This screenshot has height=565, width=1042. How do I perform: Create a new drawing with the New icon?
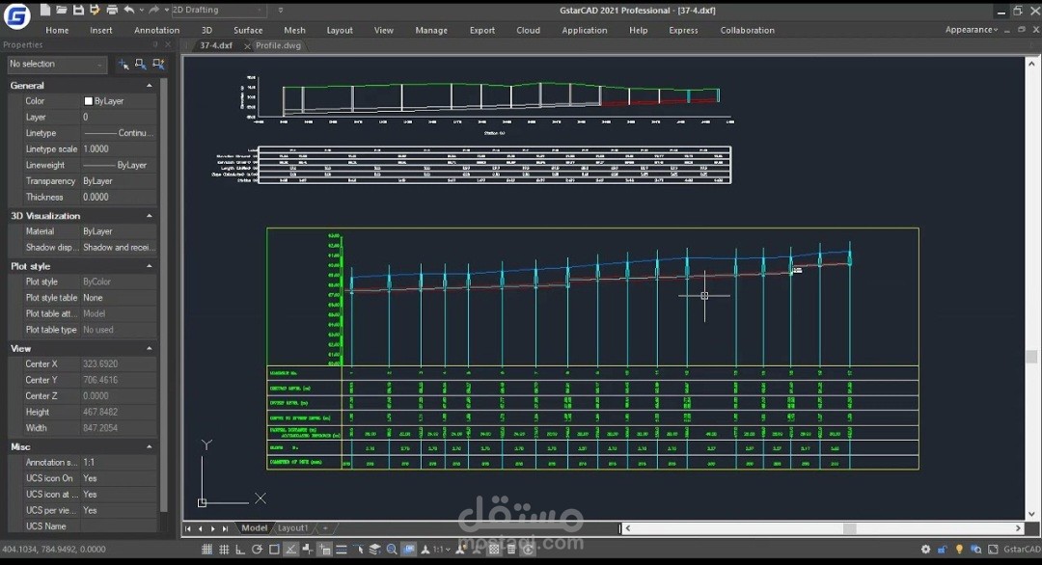(45, 10)
